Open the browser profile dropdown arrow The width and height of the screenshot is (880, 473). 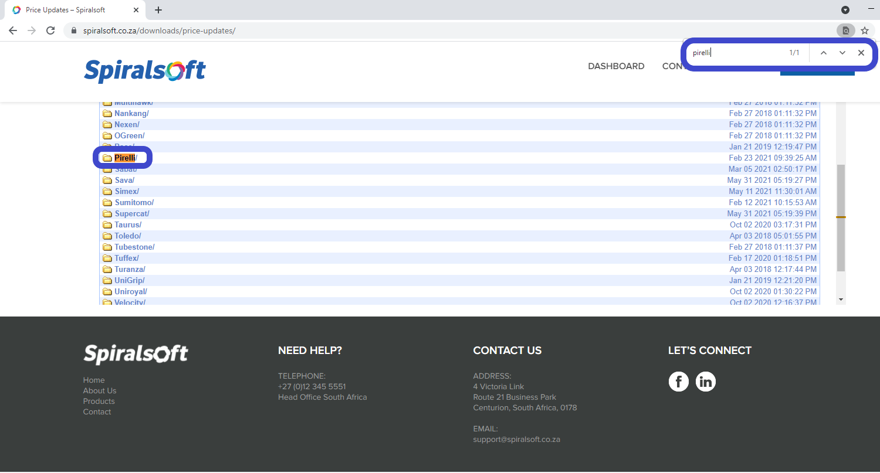845,10
